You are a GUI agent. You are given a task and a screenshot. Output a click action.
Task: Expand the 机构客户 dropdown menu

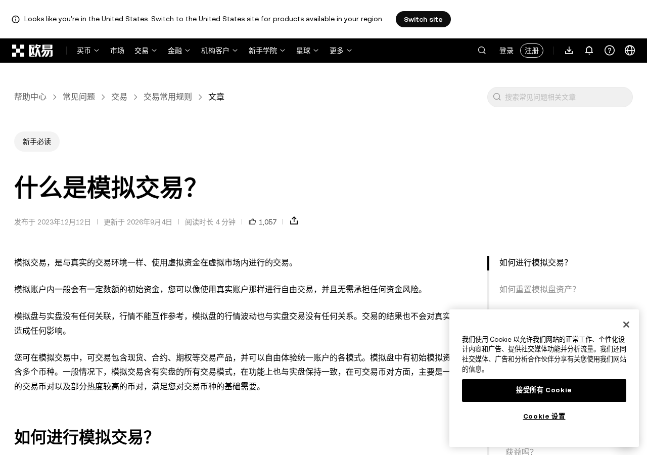(219, 51)
